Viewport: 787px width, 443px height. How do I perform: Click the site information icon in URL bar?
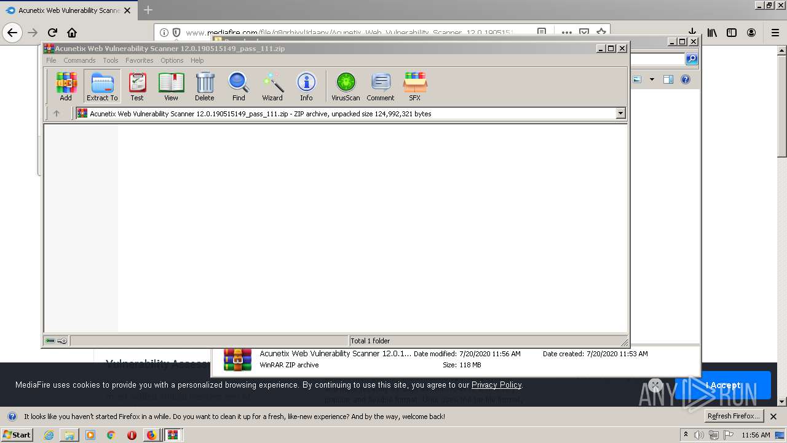(164, 33)
